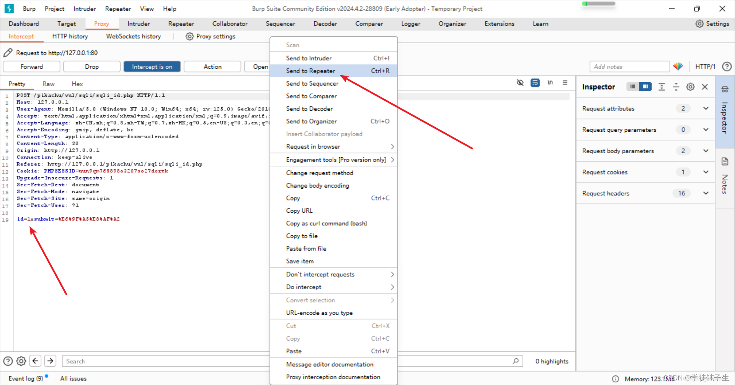Switch Inspector to the right layout icon

645,87
